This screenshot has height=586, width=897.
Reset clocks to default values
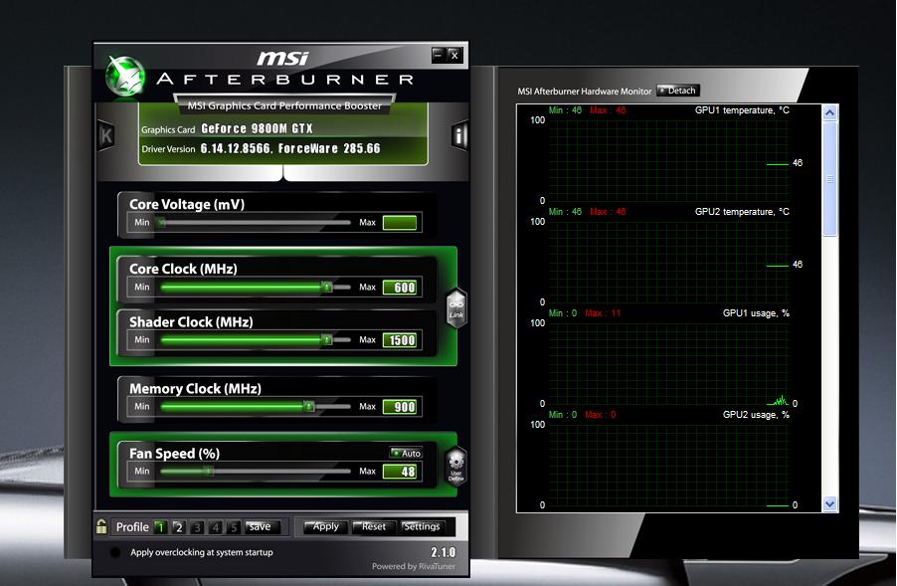pyautogui.click(x=373, y=526)
